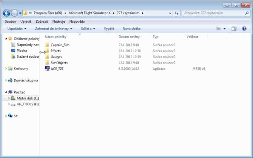Click the folder icon in address bar
Image resolution: width=253 pixels, height=158 pixels.
(x=25, y=13)
